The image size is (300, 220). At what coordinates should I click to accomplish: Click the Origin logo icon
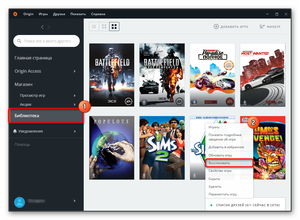(x=15, y=14)
